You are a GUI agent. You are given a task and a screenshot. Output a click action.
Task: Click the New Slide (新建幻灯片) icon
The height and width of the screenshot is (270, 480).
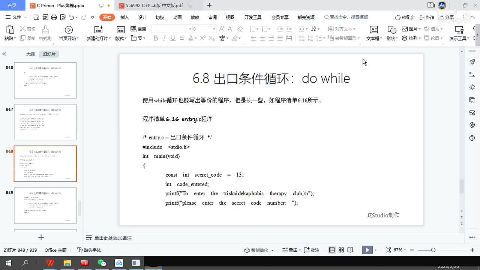(99, 30)
